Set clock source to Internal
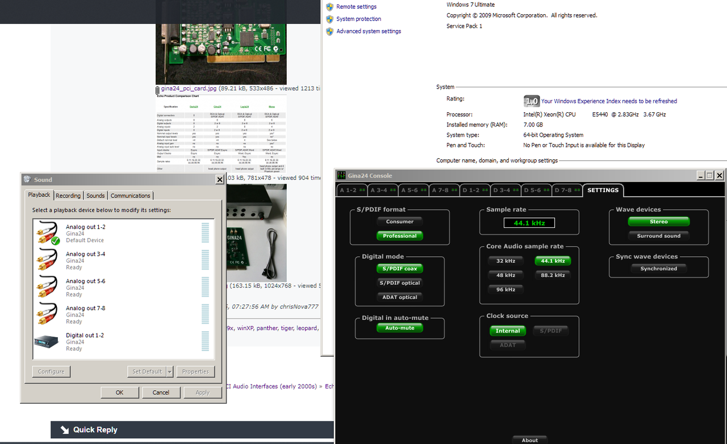This screenshot has width=727, height=444. tap(508, 331)
